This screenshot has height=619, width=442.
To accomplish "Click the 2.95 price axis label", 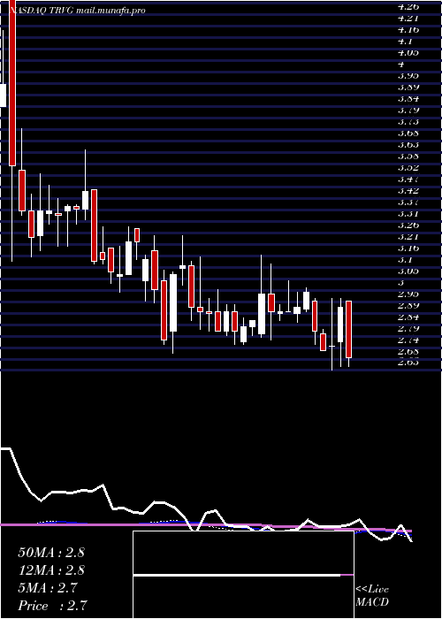I will (x=408, y=294).
